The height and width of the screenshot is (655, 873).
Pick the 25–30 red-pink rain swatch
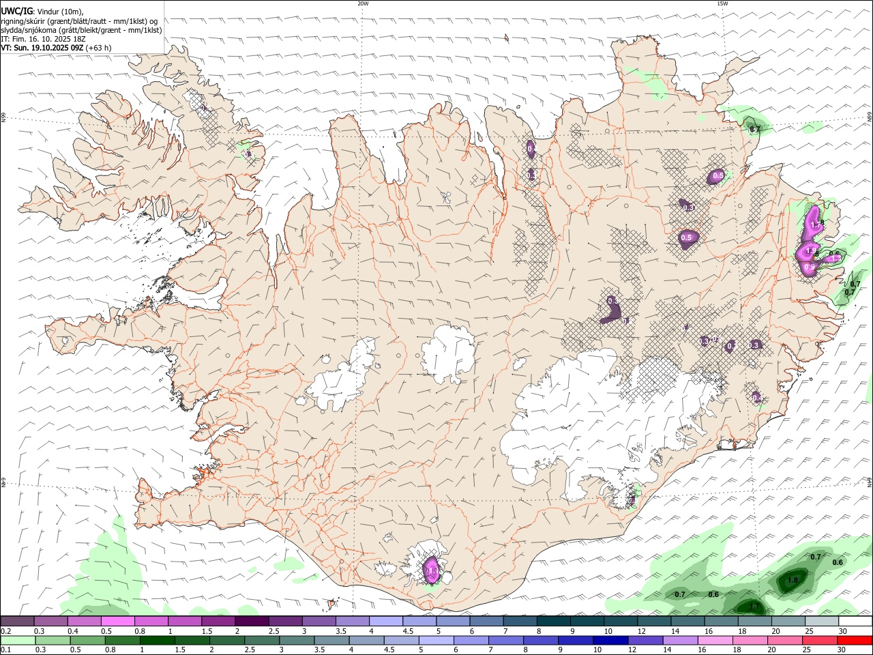pyautogui.click(x=820, y=640)
